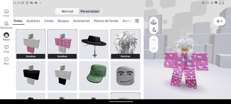Switch to the Acessórios tab
The image size is (231, 104).
(81, 21)
